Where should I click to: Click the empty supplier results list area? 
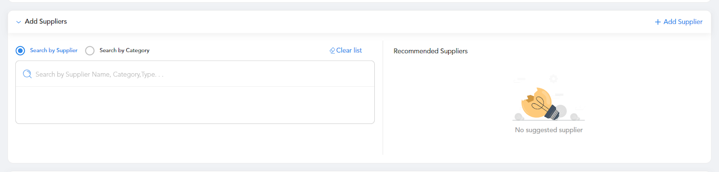(x=195, y=105)
